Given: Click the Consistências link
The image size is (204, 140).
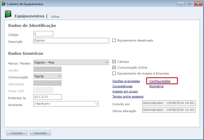Looking at the screenshot, I should point(122,86).
